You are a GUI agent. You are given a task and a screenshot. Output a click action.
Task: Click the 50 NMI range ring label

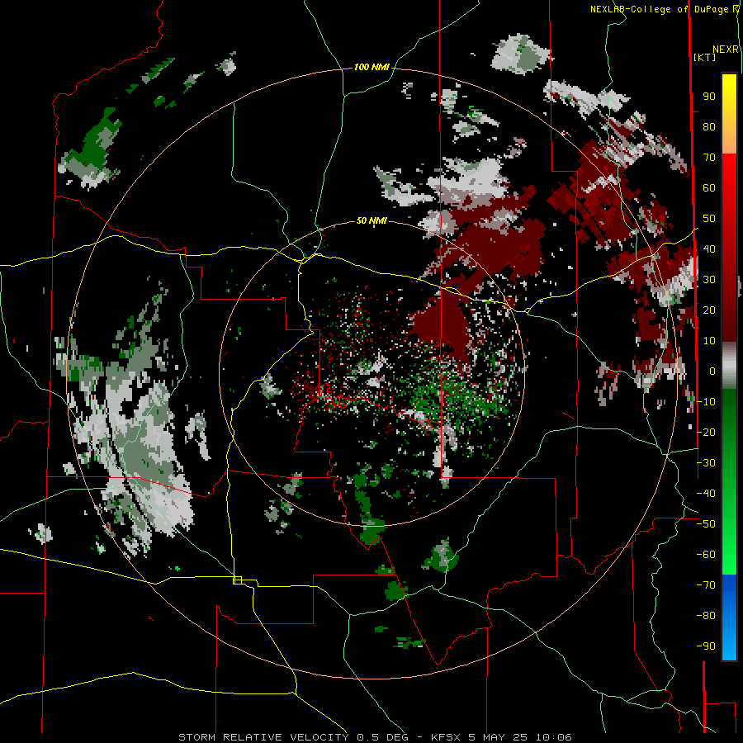pos(371,220)
